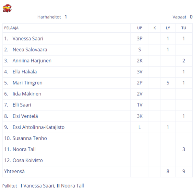
Task: Click the K column header
Action: click(154, 28)
